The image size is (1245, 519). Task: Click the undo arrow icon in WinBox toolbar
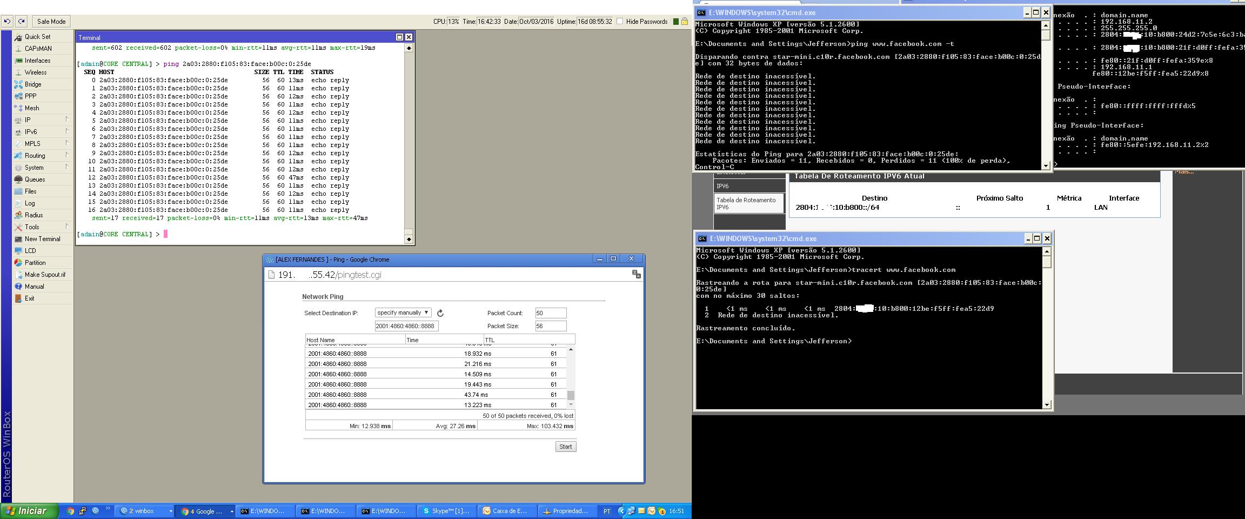(x=7, y=22)
